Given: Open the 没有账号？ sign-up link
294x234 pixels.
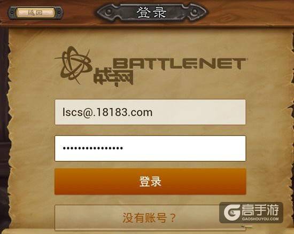Looking at the screenshot, I should coord(150,217).
